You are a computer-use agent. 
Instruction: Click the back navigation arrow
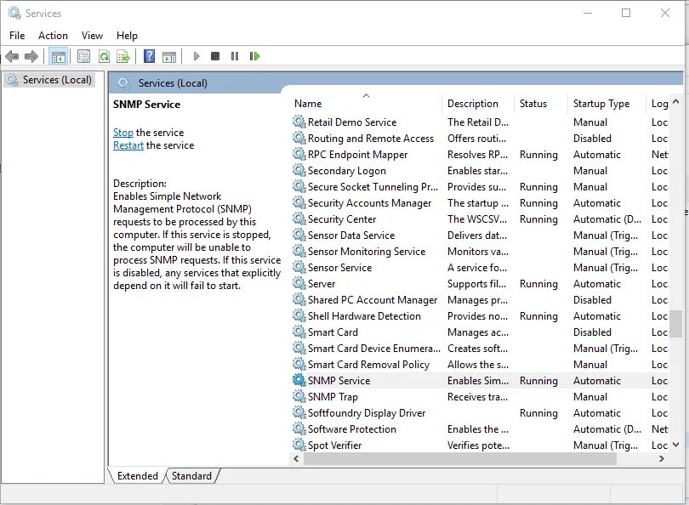coord(12,56)
